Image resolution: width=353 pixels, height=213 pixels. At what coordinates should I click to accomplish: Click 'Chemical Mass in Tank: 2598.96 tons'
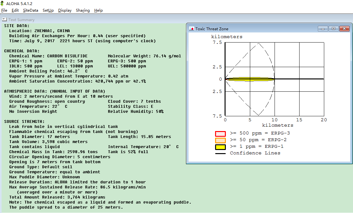tap(53, 152)
